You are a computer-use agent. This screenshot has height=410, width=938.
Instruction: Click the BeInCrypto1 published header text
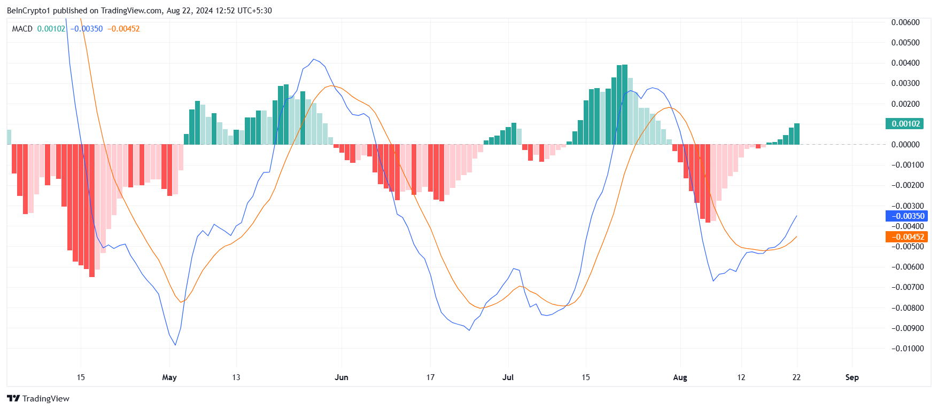139,10
